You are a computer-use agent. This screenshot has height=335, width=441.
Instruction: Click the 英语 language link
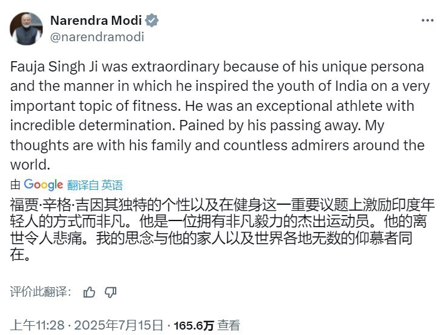[x=112, y=185]
